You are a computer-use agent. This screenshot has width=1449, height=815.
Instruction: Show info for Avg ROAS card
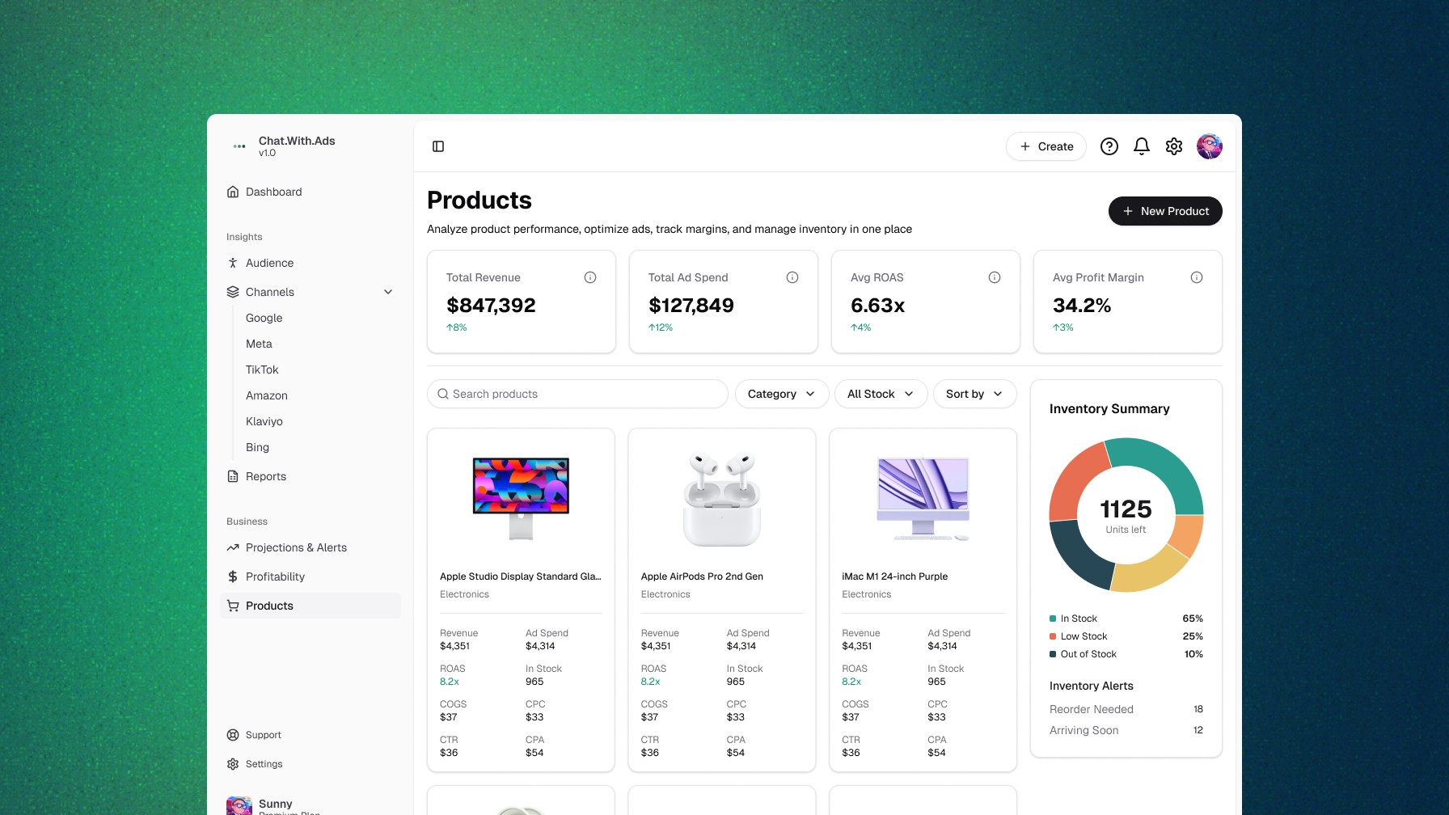click(995, 277)
